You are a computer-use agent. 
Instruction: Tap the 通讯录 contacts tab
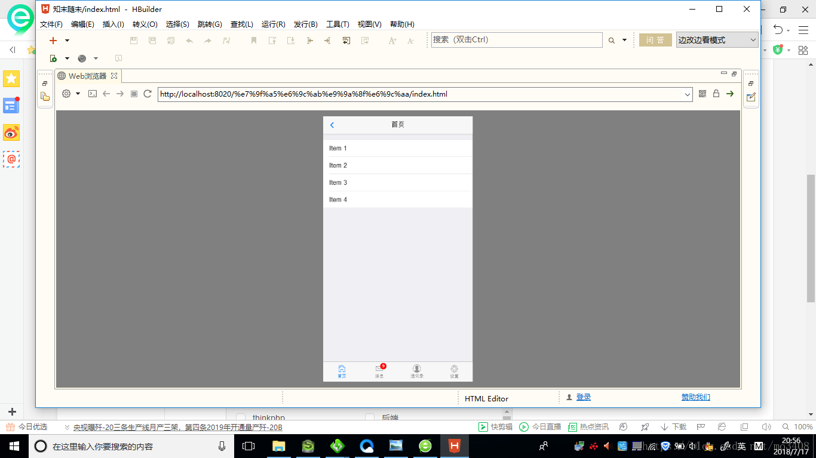(417, 372)
